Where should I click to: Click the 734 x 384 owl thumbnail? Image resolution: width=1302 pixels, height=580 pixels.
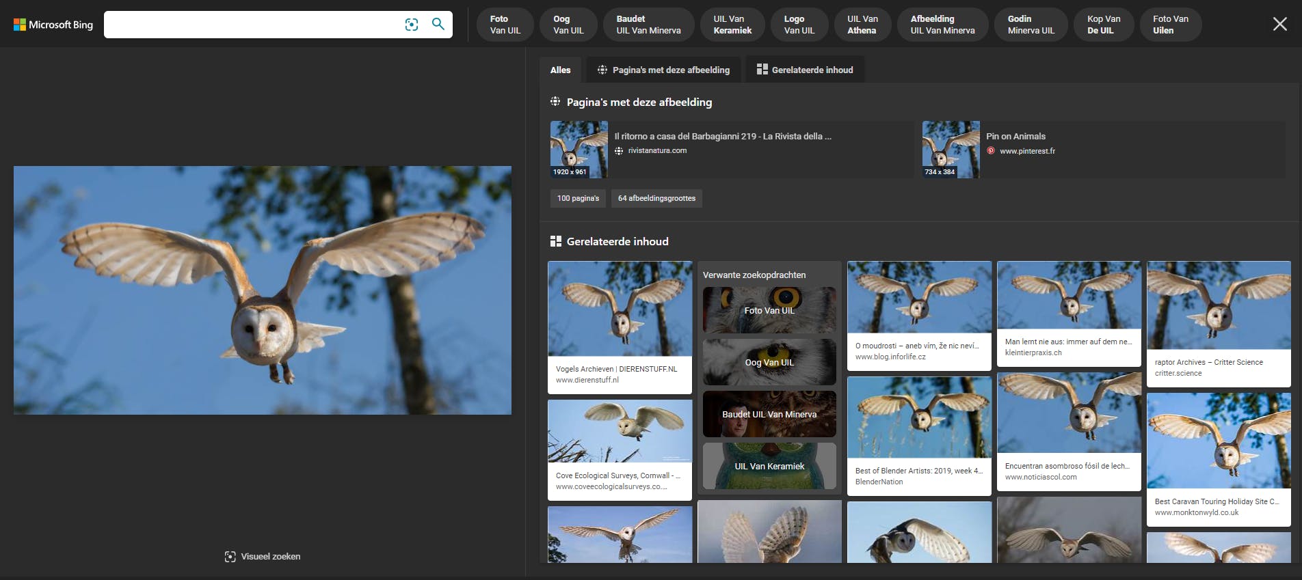point(951,150)
